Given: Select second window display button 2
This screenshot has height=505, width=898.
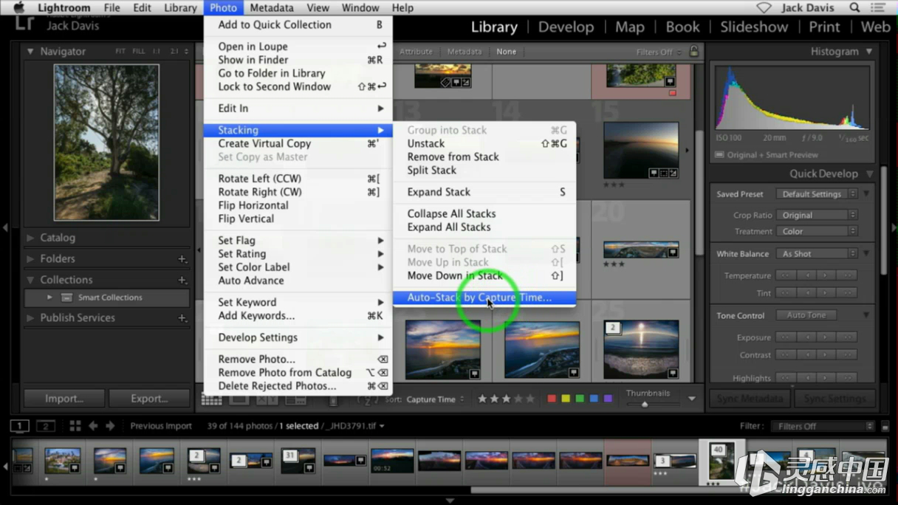Looking at the screenshot, I should pos(46,426).
